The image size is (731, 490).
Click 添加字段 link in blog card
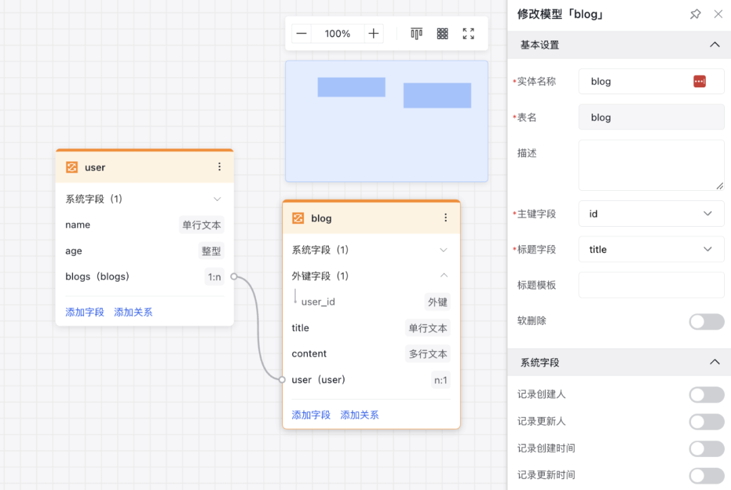tap(311, 415)
